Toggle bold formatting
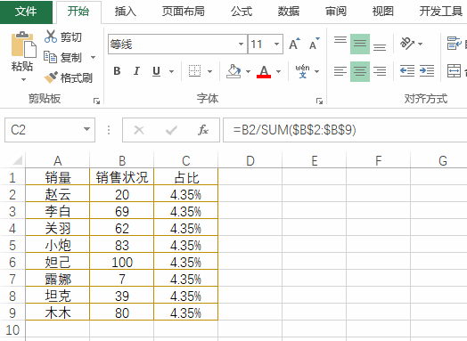 117,71
